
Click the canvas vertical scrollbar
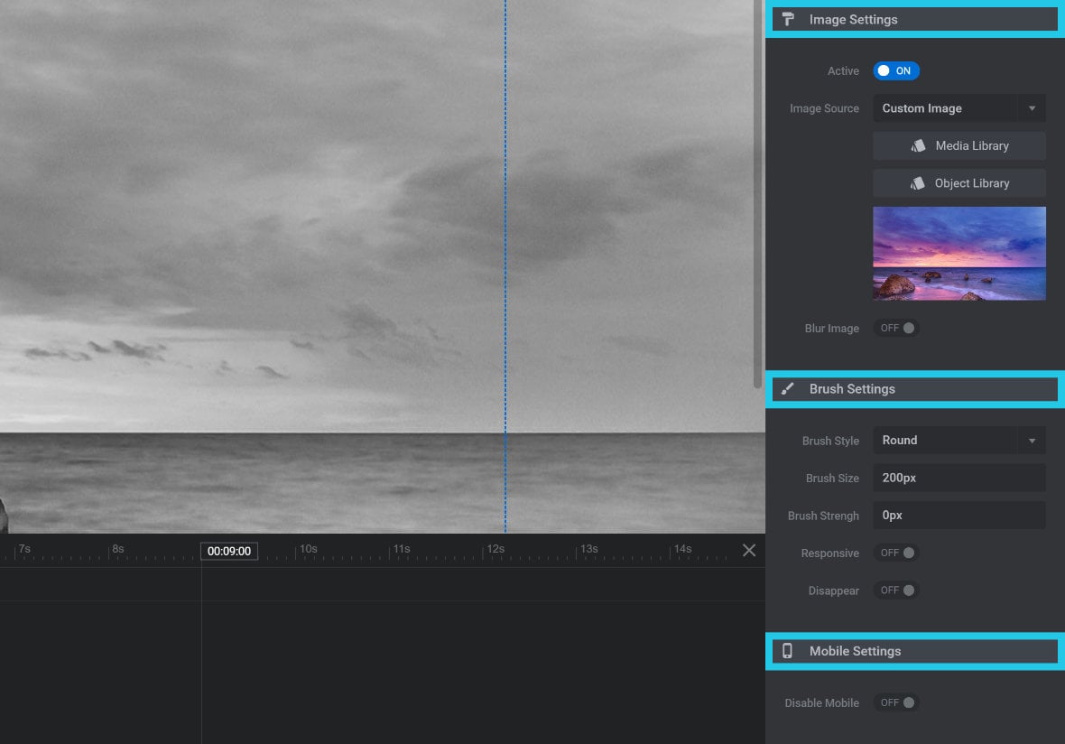[757, 193]
